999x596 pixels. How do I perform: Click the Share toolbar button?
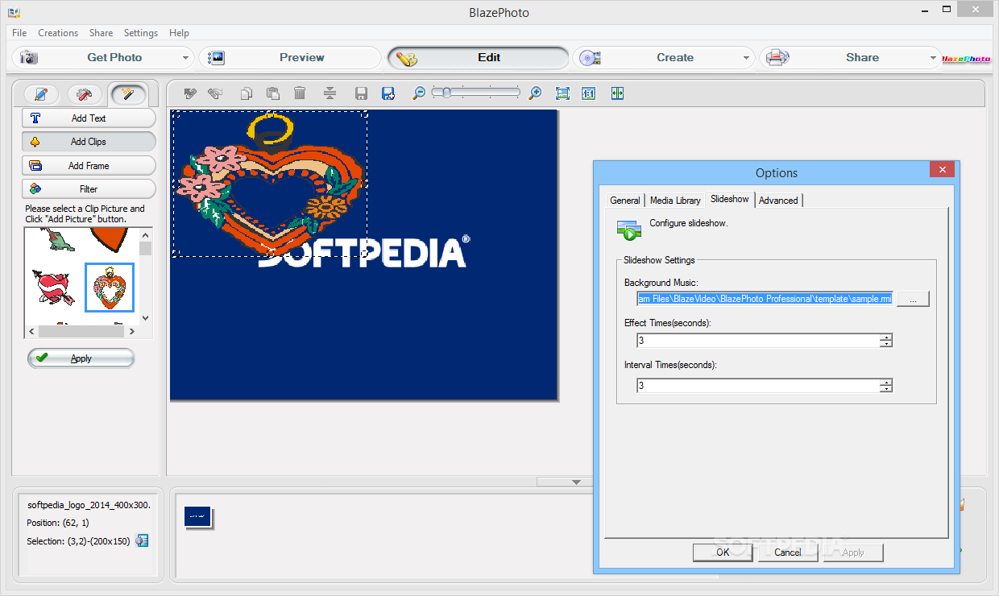(x=850, y=58)
